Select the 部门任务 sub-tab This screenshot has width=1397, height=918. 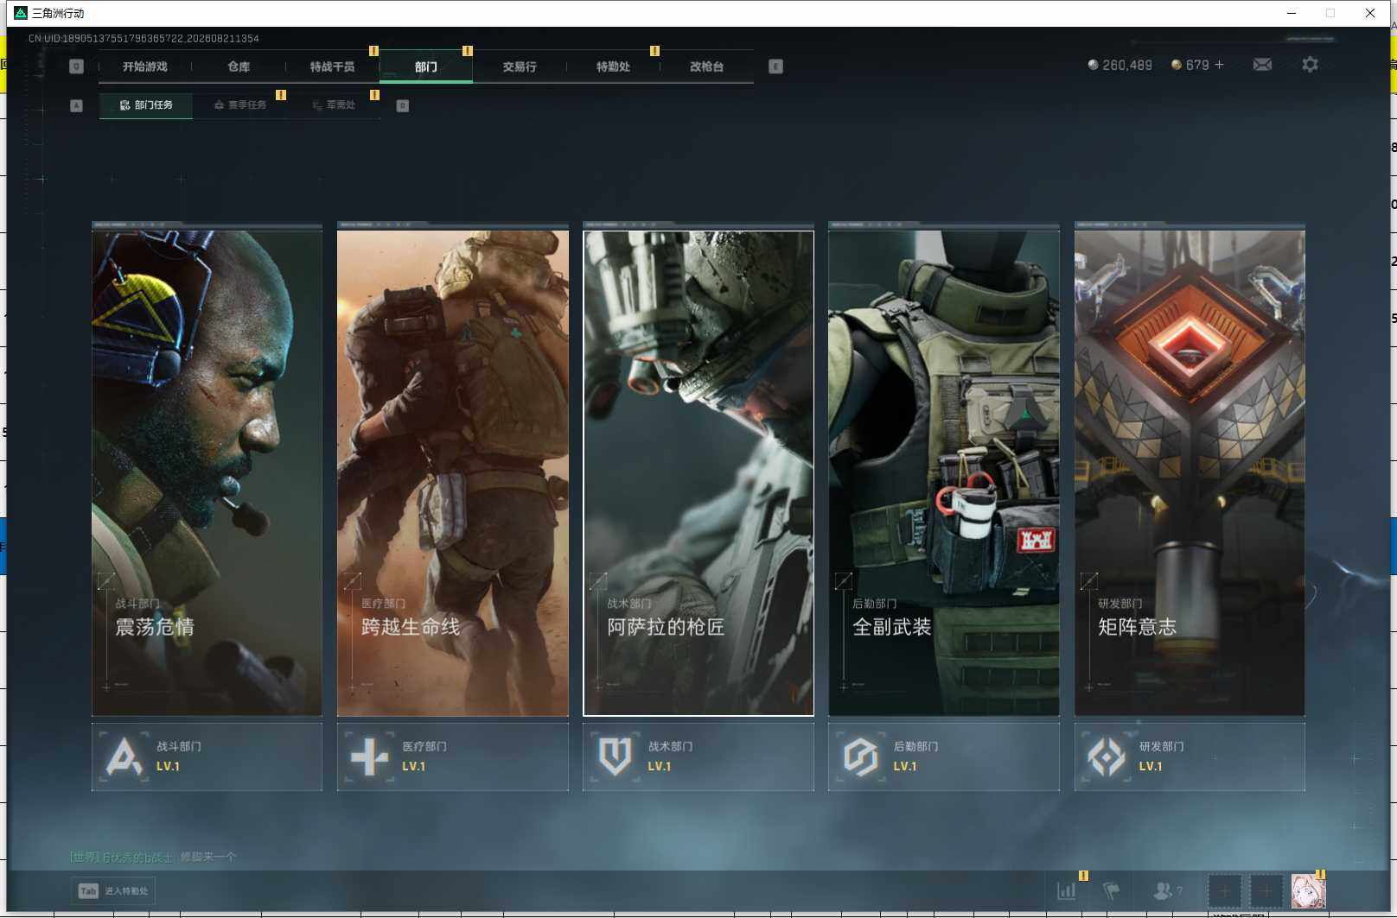(x=146, y=105)
